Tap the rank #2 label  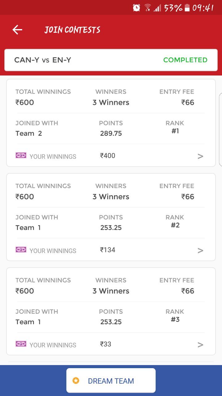(x=175, y=225)
